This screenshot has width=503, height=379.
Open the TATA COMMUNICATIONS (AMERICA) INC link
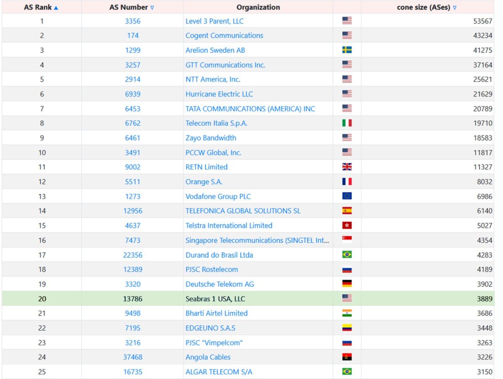click(x=250, y=109)
